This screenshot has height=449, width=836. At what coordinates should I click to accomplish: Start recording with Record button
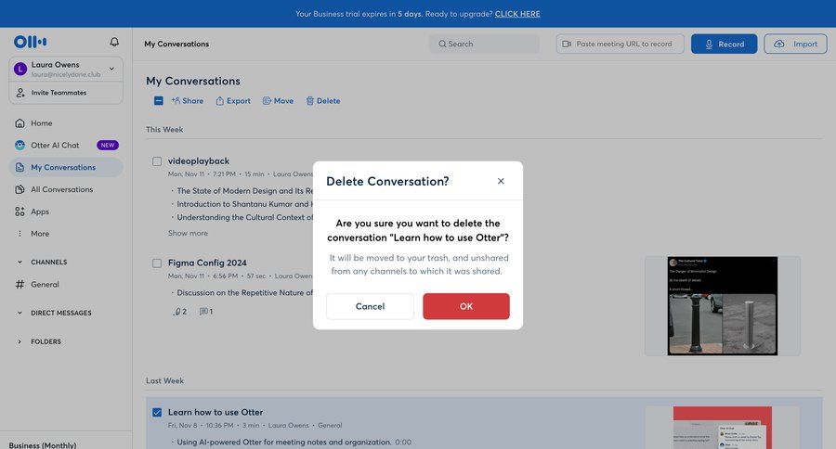(x=724, y=45)
